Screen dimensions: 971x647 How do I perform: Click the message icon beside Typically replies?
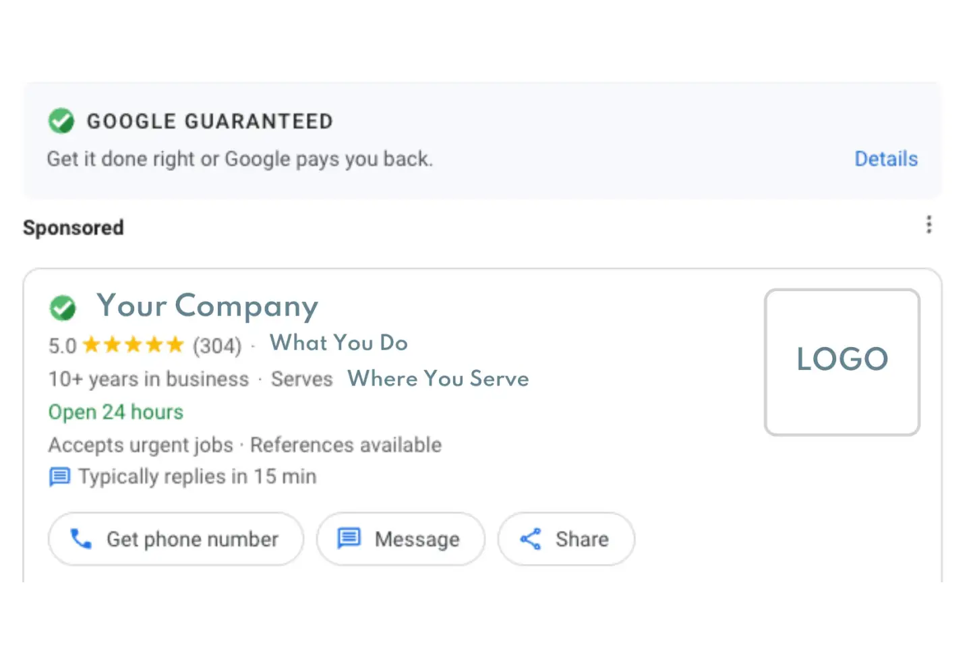coord(59,477)
